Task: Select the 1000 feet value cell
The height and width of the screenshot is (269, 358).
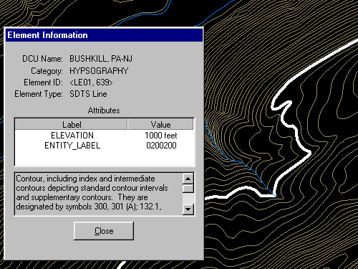Action: pyautogui.click(x=161, y=136)
